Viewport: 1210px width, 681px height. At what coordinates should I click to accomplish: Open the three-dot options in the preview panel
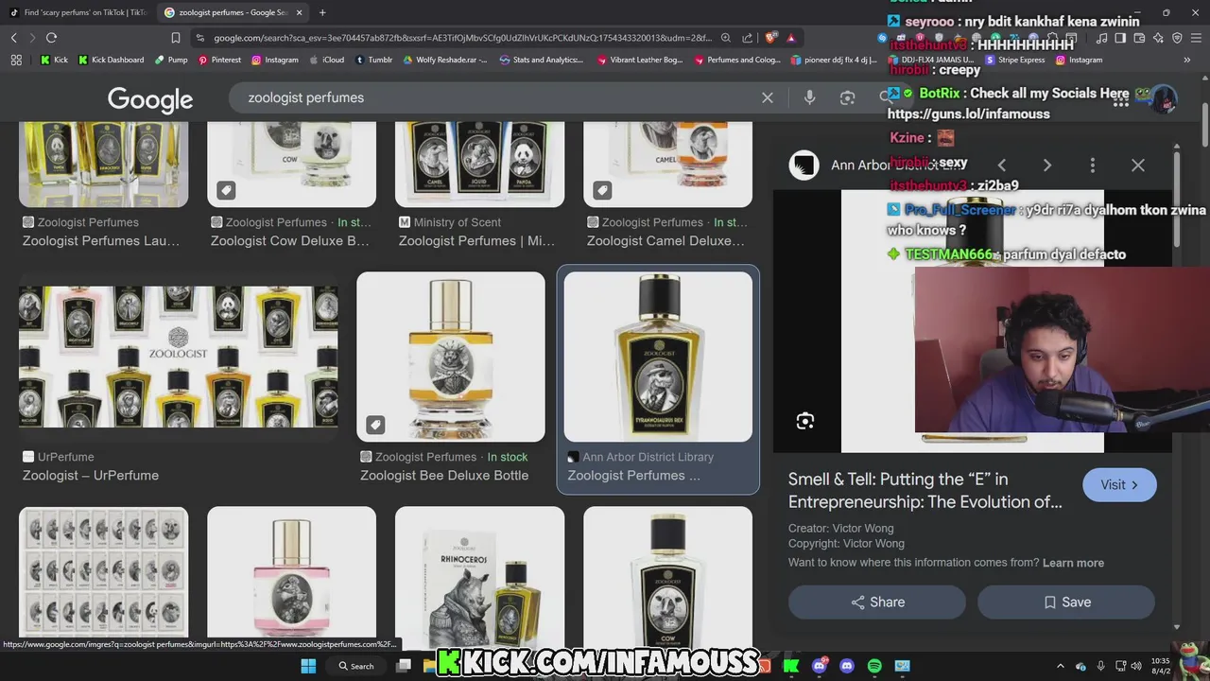(x=1093, y=166)
